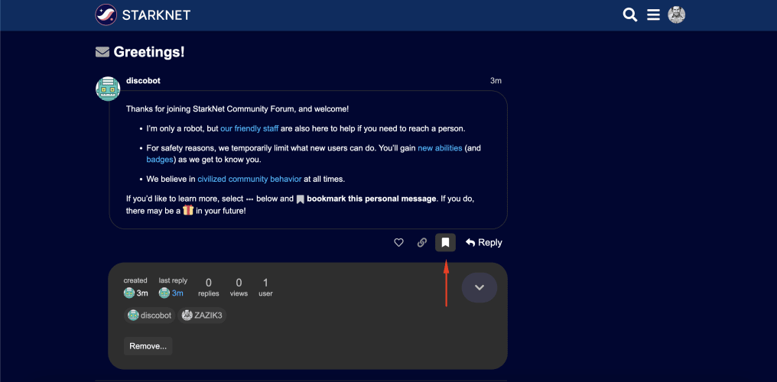Open the ZAZIK3 participant chip

click(202, 316)
